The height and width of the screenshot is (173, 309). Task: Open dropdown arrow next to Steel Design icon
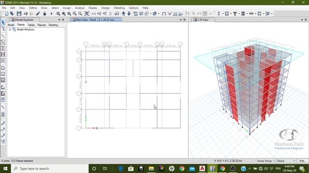(223, 13)
